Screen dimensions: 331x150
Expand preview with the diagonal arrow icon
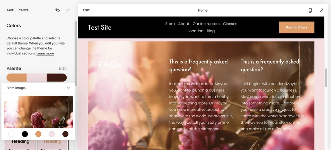tap(321, 10)
